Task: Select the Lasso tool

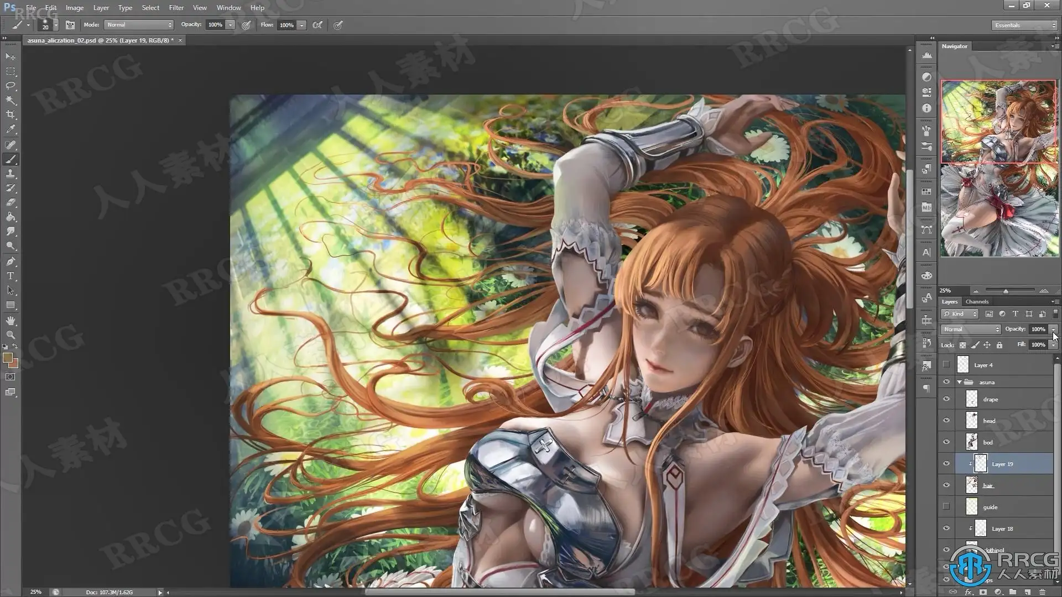Action: tap(11, 86)
